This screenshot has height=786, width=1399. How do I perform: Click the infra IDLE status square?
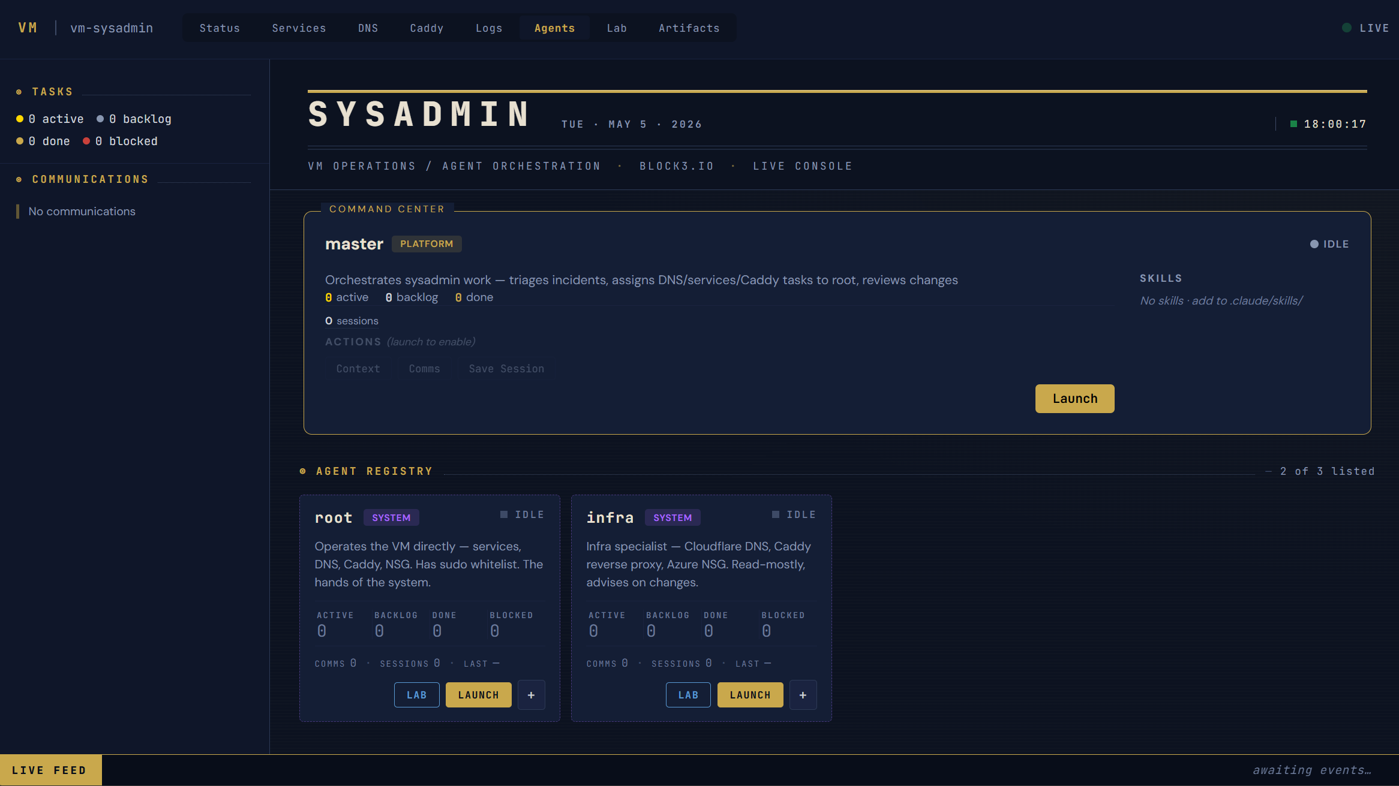(776, 514)
